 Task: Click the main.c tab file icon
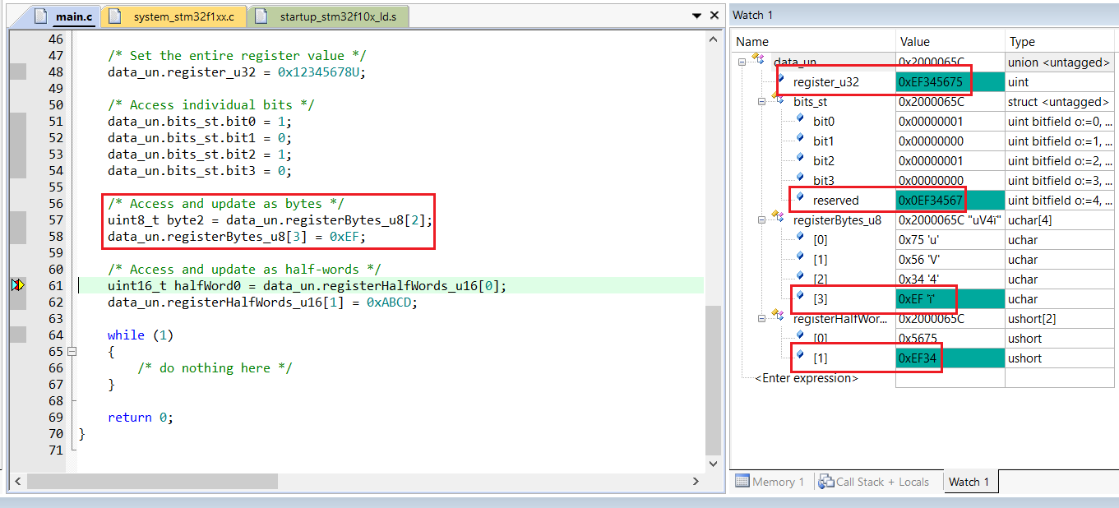(x=42, y=16)
